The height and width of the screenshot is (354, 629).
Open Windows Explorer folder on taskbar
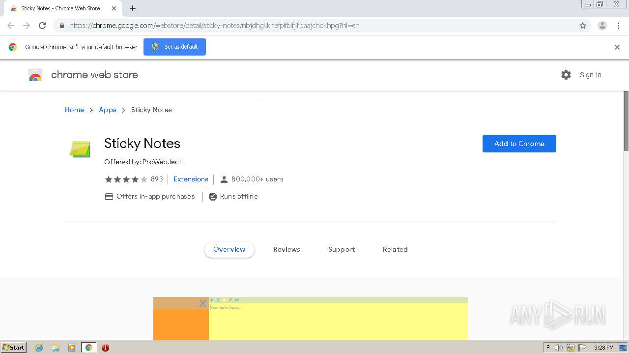56,348
